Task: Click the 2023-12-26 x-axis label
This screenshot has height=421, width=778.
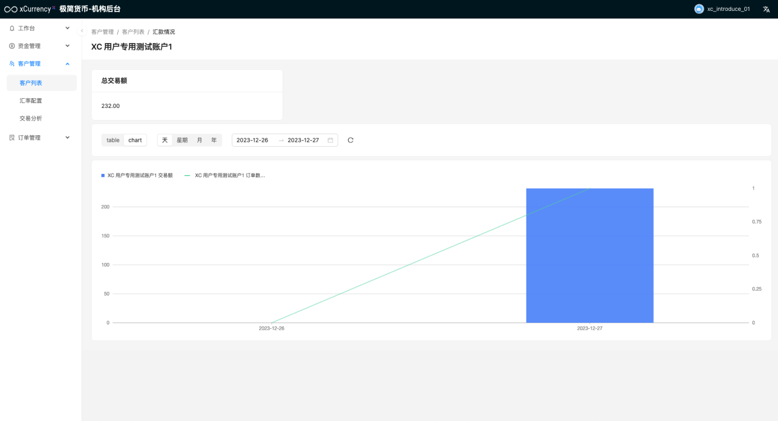Action: [x=272, y=328]
